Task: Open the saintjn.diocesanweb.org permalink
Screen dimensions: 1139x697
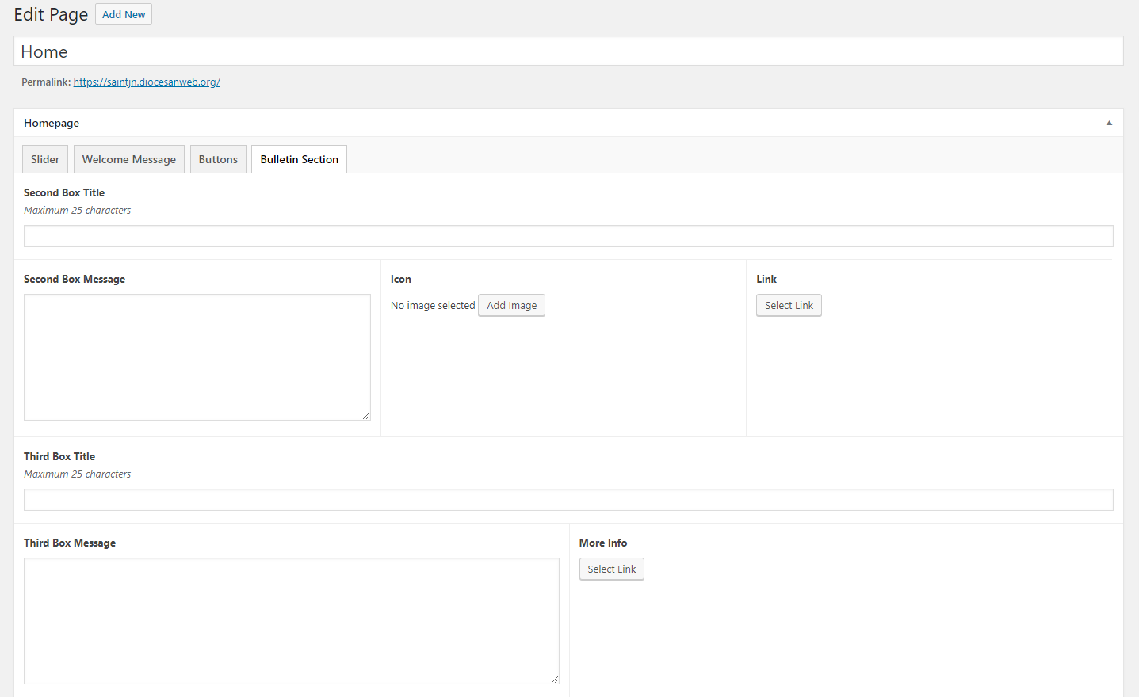Action: click(x=147, y=82)
